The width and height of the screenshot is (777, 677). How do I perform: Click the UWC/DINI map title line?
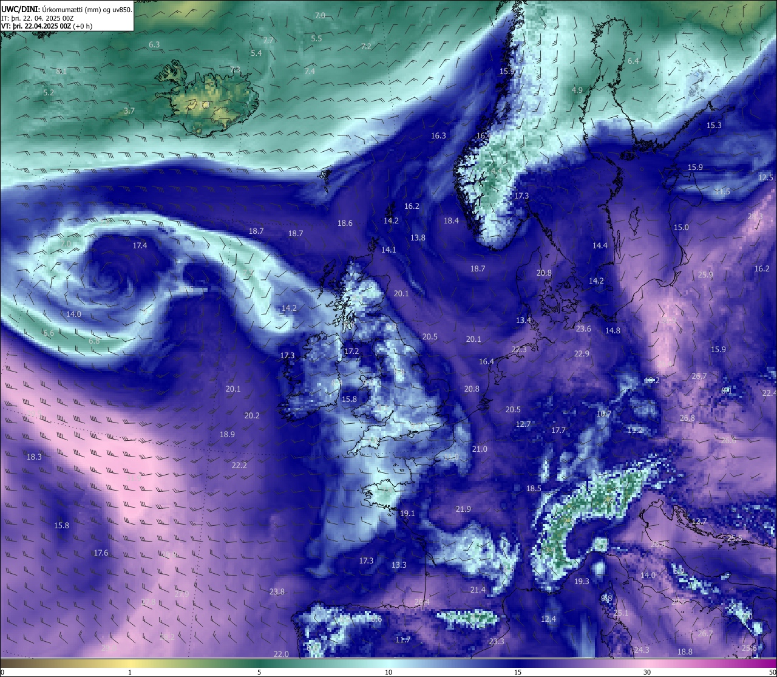pos(67,10)
